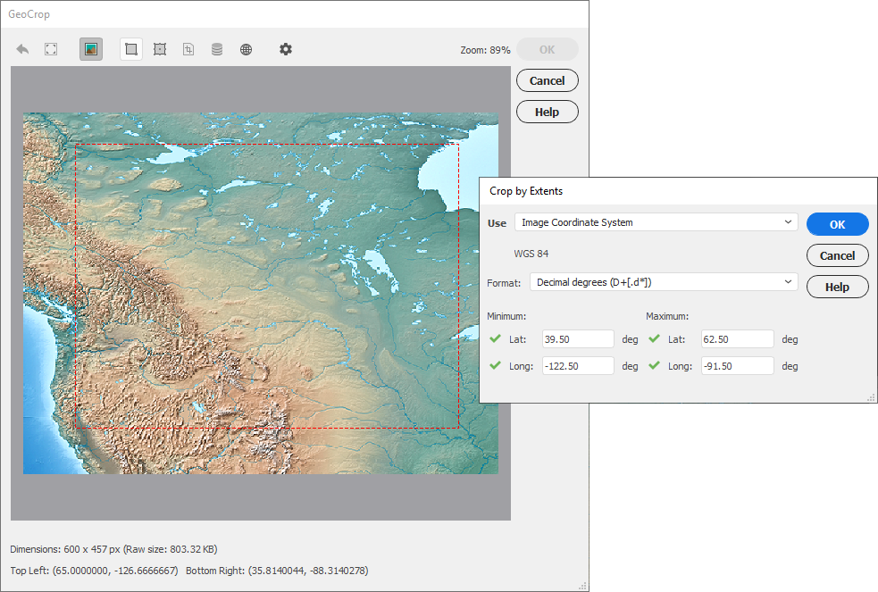The image size is (878, 592).
Task: Confirm with OK in Crop by Extents
Action: [838, 224]
